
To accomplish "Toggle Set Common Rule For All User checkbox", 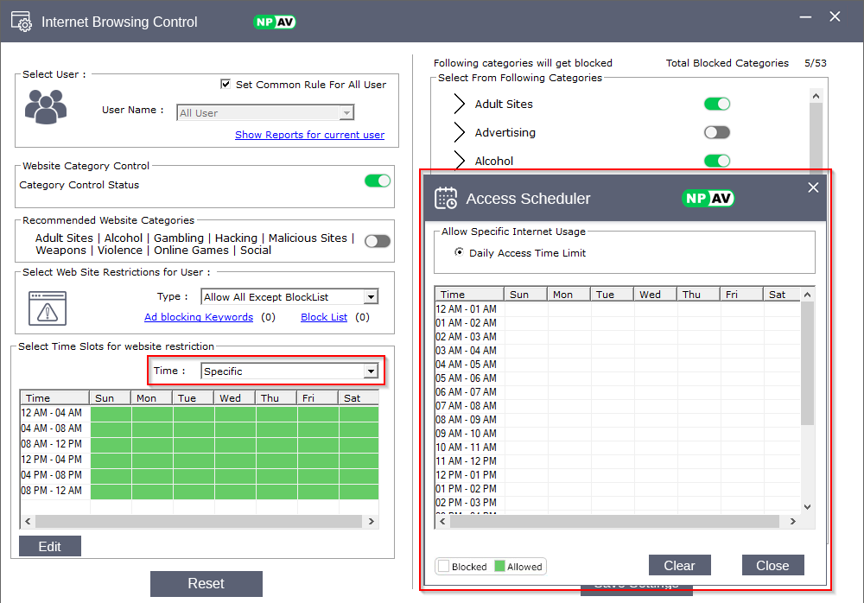I will click(226, 85).
